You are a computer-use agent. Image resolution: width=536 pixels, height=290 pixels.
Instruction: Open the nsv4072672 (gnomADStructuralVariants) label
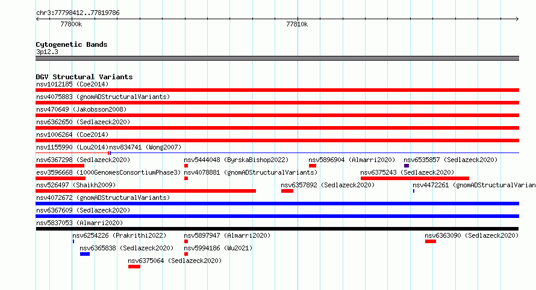[103, 198]
